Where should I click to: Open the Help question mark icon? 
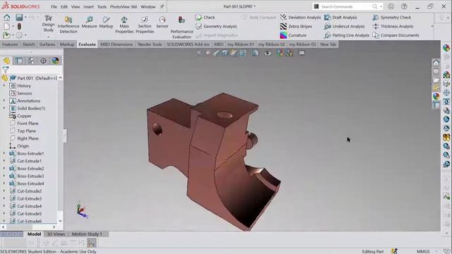click(404, 6)
